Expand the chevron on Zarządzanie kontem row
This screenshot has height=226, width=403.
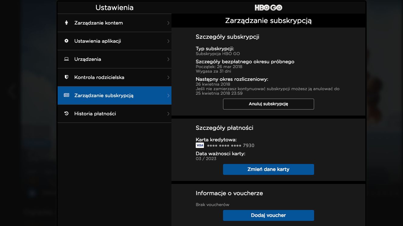click(x=168, y=23)
